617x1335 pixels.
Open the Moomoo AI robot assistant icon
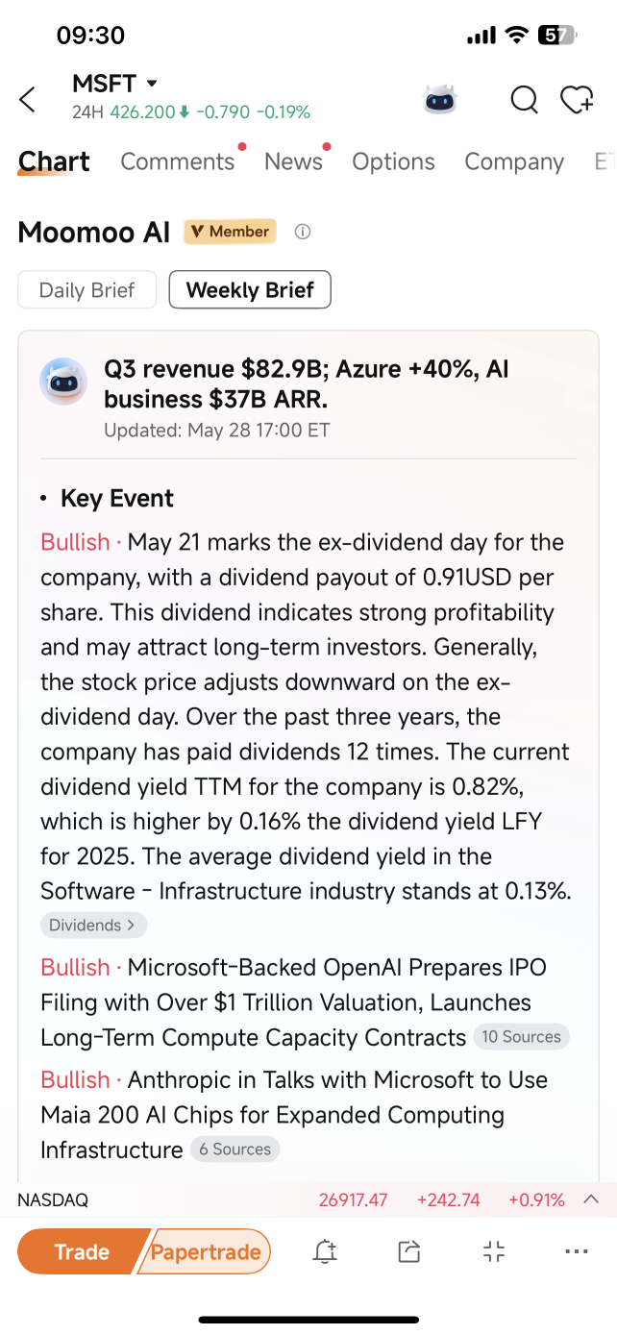click(x=440, y=99)
